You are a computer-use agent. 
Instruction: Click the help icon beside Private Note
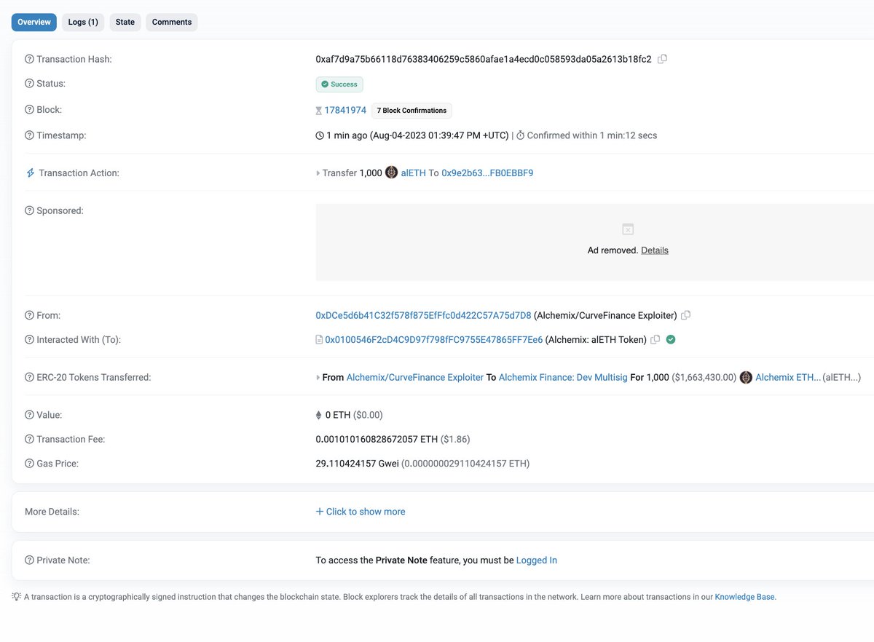29,560
